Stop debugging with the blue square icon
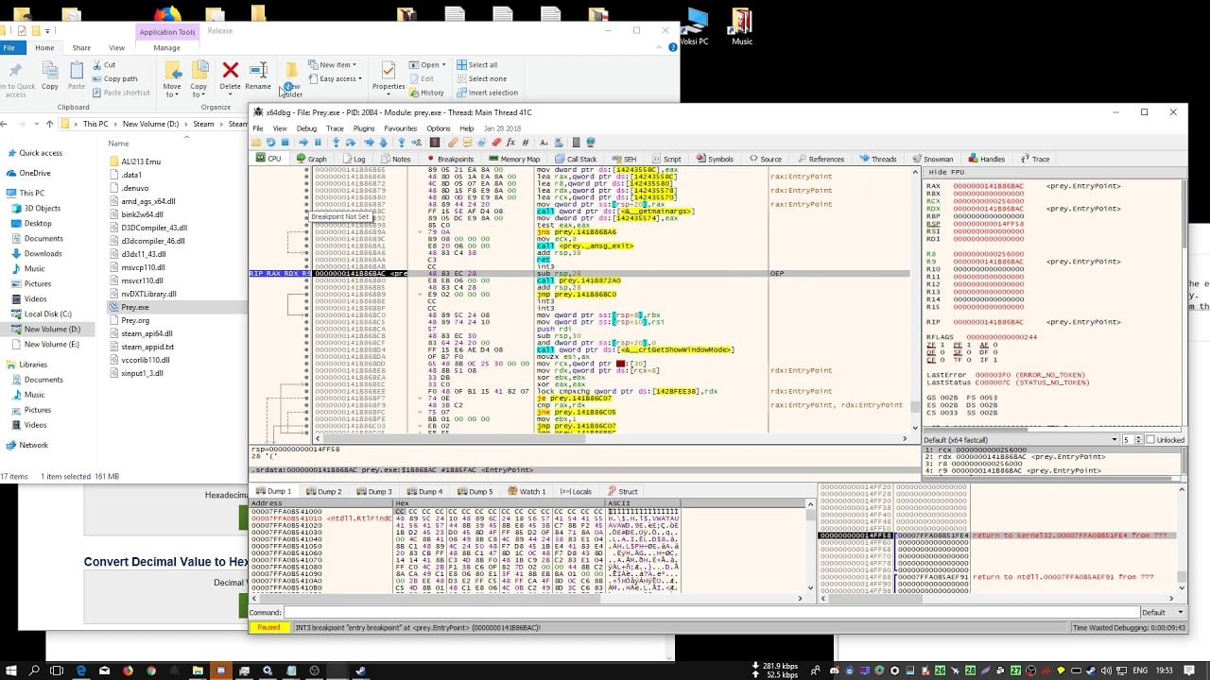The height and width of the screenshot is (680, 1210). click(x=285, y=143)
